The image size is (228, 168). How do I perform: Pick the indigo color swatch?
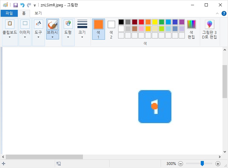[175, 22]
